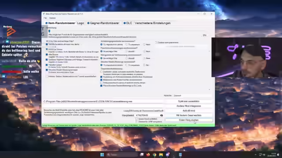This screenshot has width=282, height=158.
Task: Open the Verschiedene Einstellungen tab
Action: point(152,23)
